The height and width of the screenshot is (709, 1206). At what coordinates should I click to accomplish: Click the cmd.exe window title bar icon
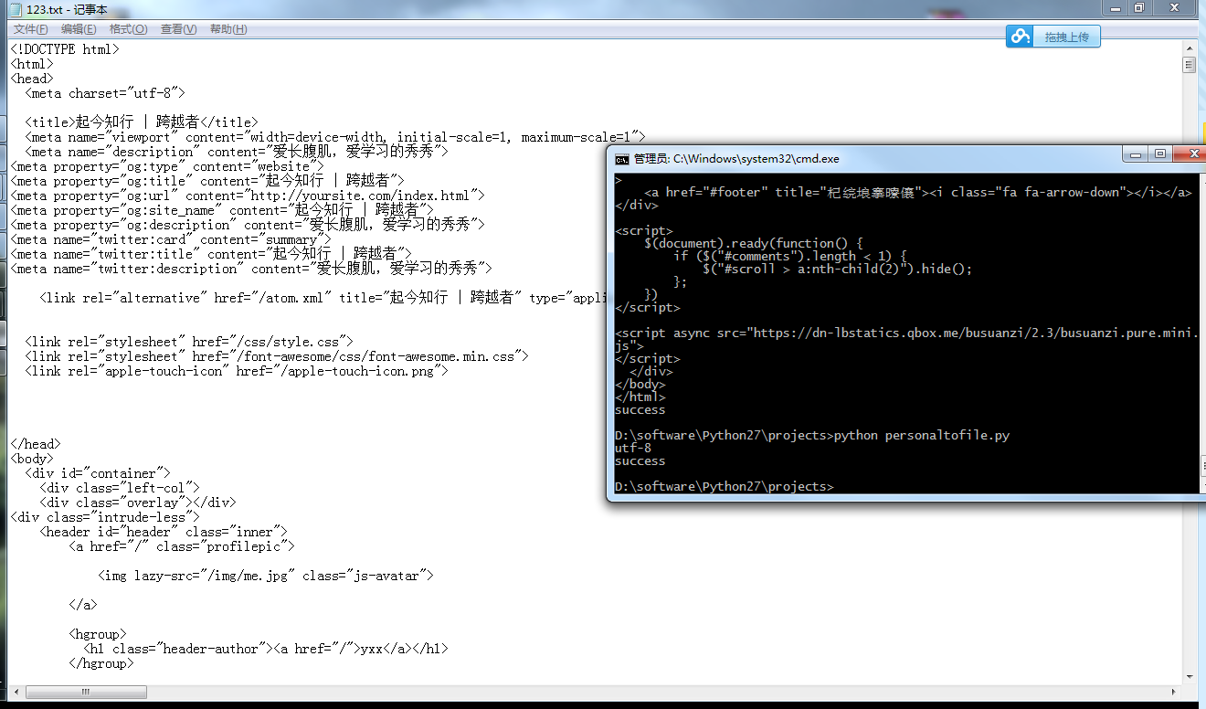tap(621, 158)
